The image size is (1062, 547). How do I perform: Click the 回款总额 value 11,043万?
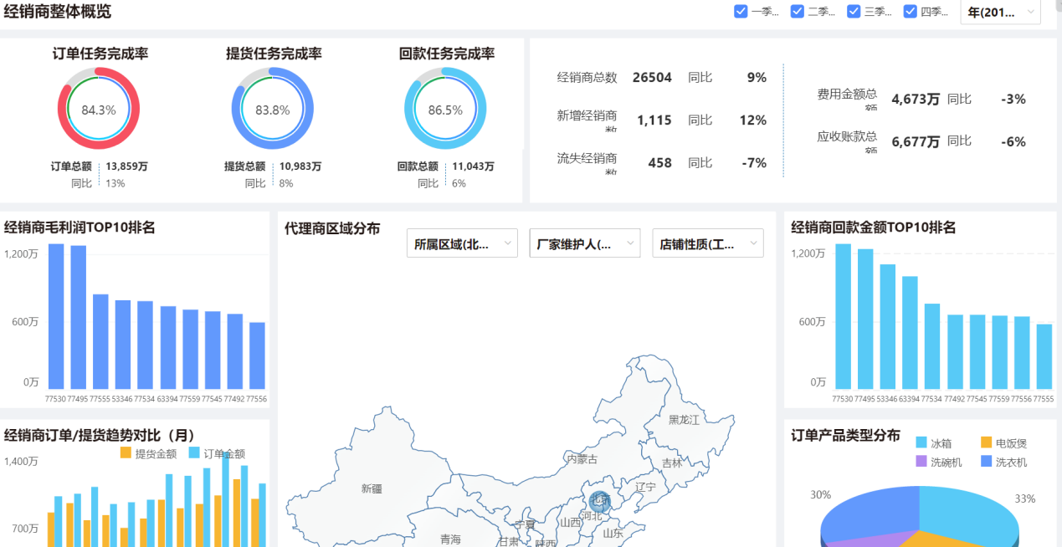473,166
